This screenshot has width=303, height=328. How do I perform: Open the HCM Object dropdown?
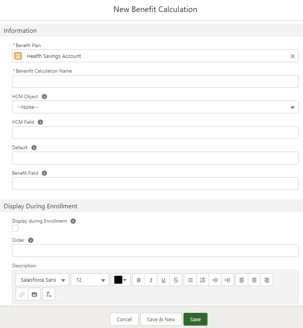pos(155,107)
